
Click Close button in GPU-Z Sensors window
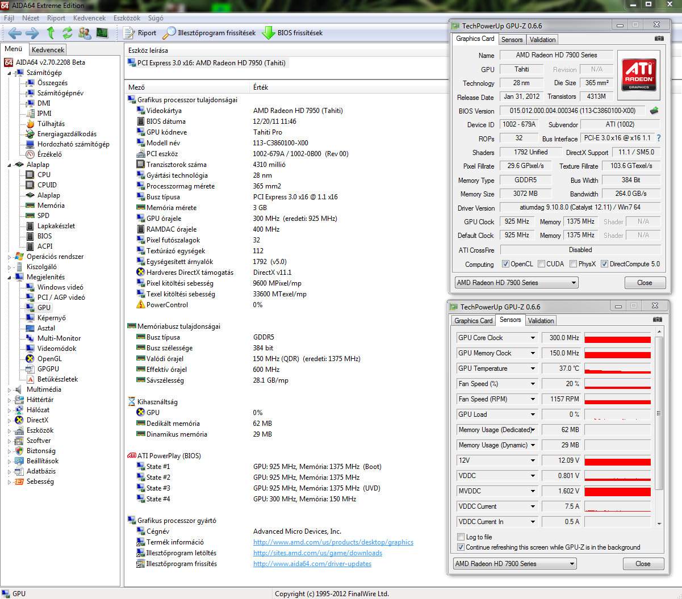(643, 564)
